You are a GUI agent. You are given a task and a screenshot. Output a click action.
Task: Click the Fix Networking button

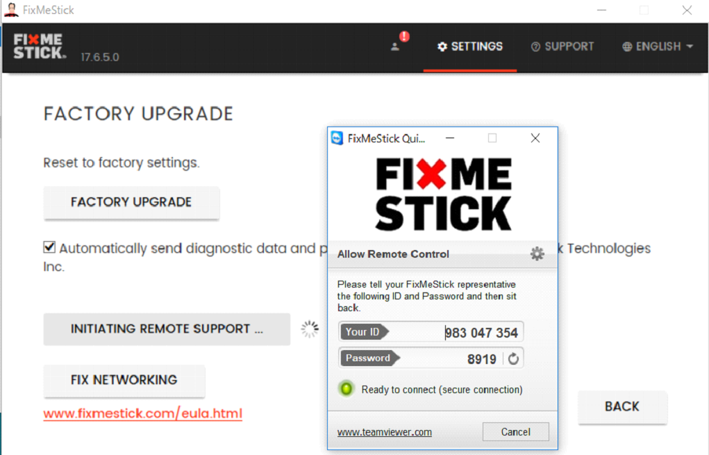pos(124,380)
